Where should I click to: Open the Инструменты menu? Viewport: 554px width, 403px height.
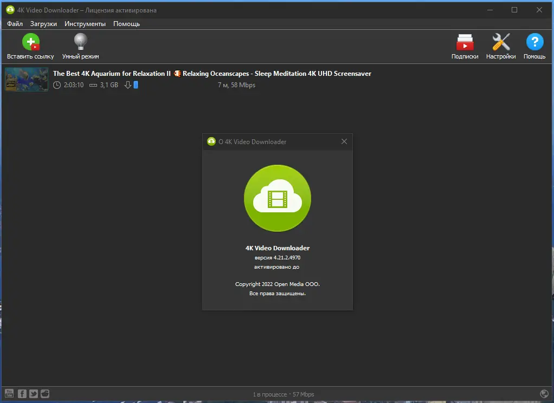85,24
